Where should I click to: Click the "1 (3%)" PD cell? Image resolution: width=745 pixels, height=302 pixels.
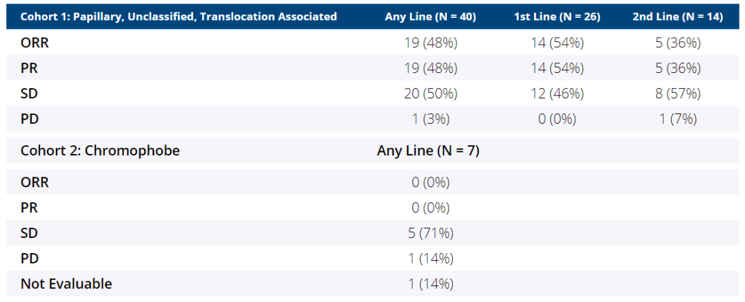[430, 119]
